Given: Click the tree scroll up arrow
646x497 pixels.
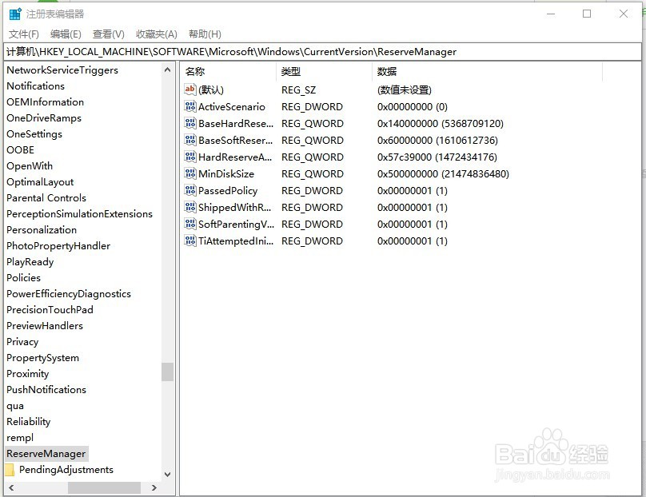Looking at the screenshot, I should (x=167, y=70).
